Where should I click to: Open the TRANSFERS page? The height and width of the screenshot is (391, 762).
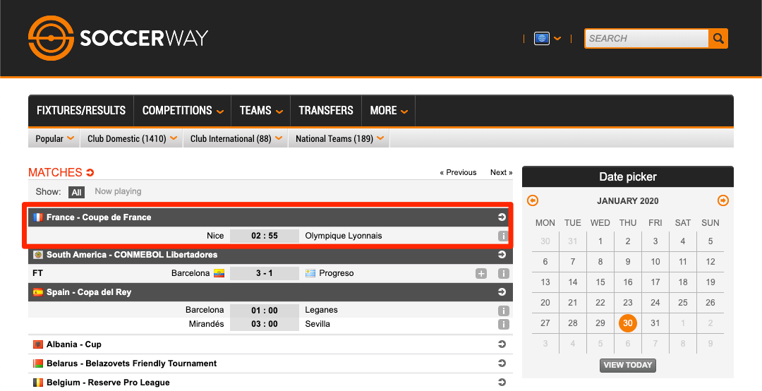pos(326,110)
